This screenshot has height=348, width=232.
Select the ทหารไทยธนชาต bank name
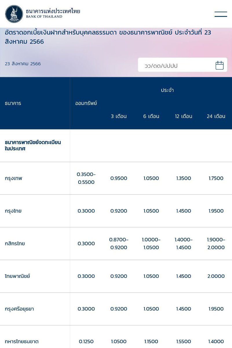[22, 342]
